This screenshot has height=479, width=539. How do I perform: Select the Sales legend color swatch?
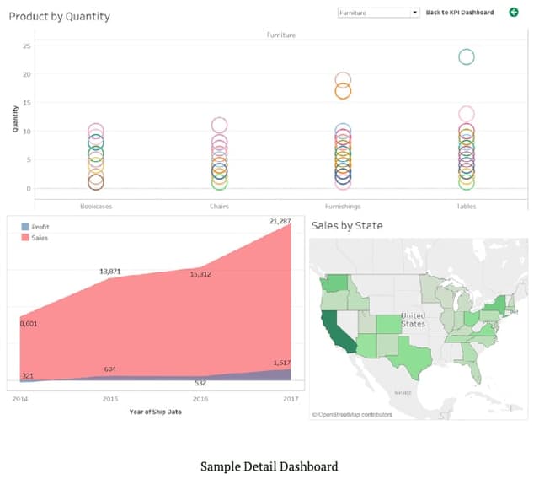(24, 239)
